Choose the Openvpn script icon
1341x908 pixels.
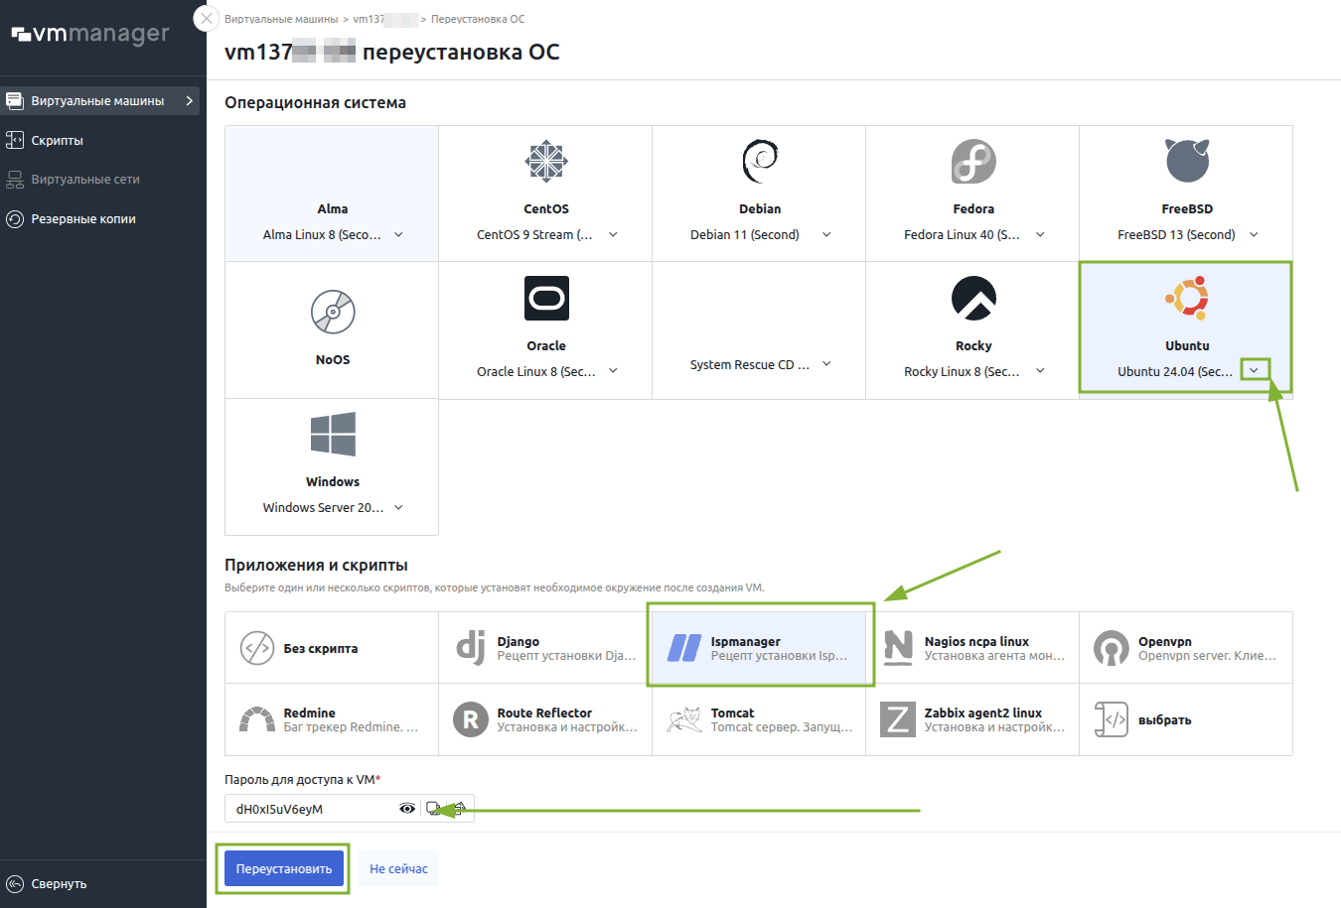tap(1112, 648)
